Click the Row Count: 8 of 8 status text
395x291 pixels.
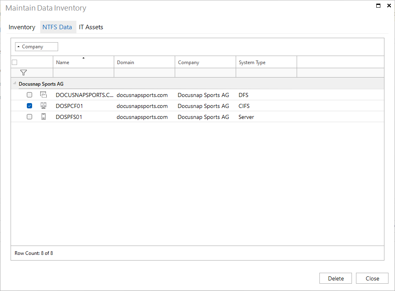pos(34,253)
